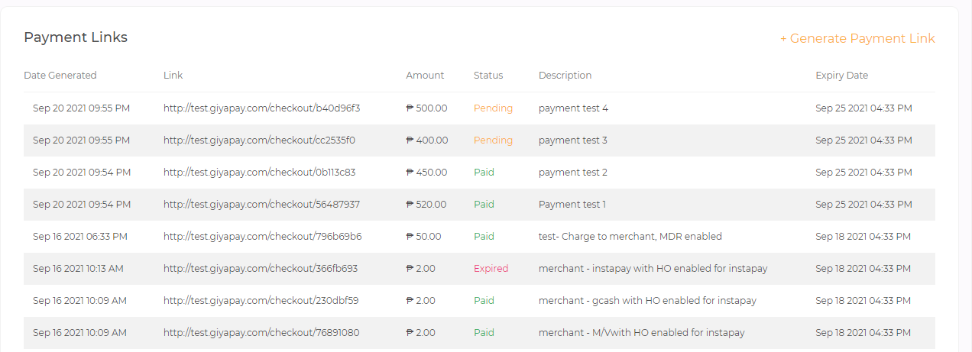Click the Generate Payment Link button
The width and height of the screenshot is (972, 352).
857,38
